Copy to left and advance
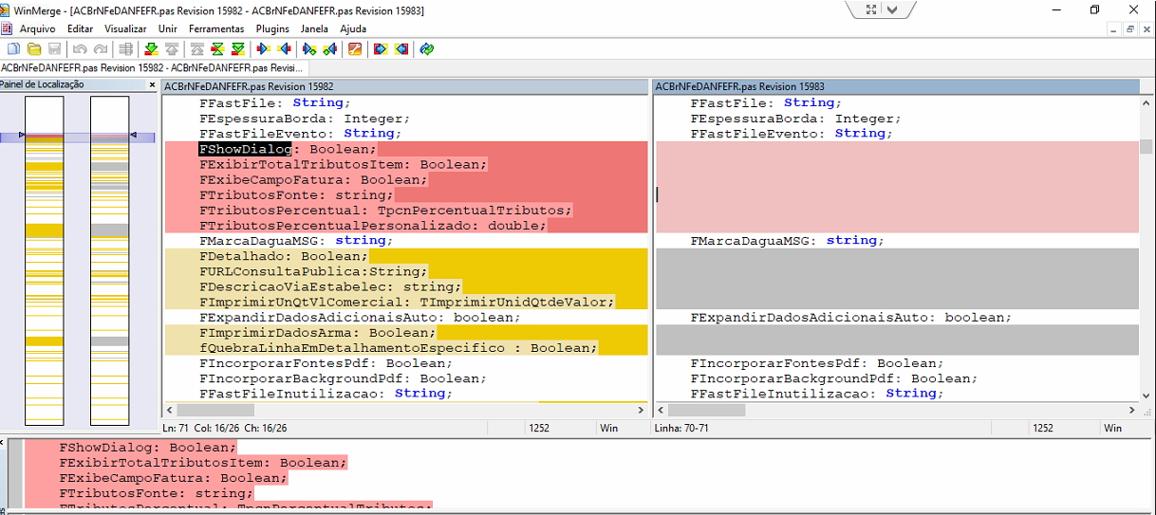 tap(329, 48)
